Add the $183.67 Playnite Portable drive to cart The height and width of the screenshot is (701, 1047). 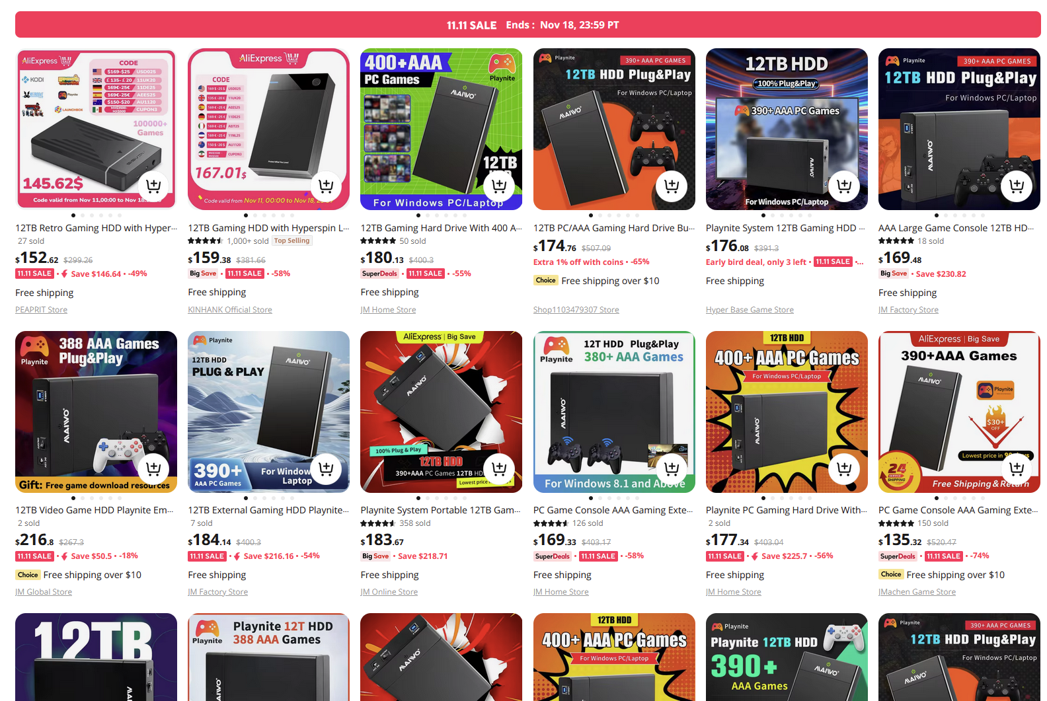click(499, 468)
